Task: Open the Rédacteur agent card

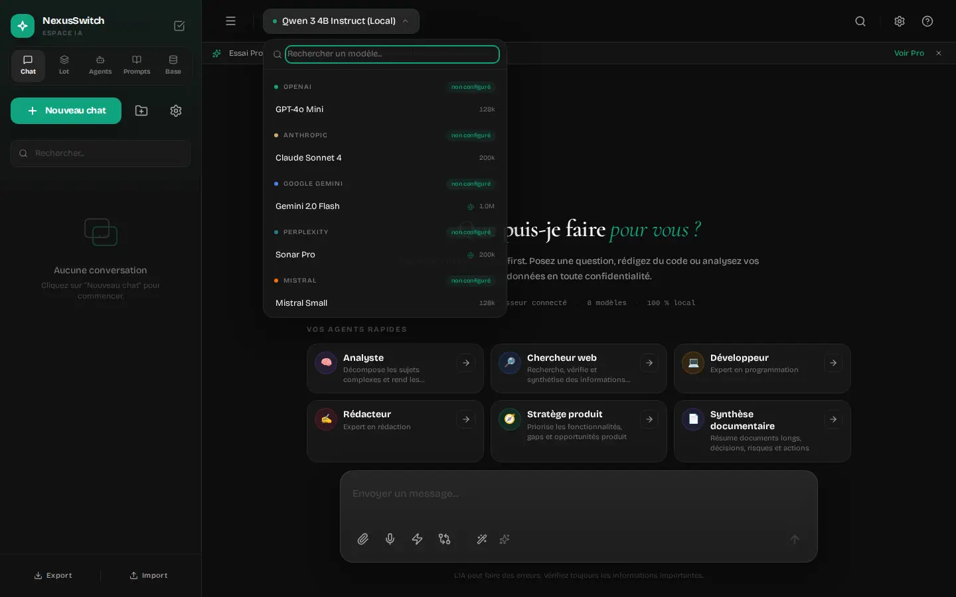Action: click(x=395, y=431)
